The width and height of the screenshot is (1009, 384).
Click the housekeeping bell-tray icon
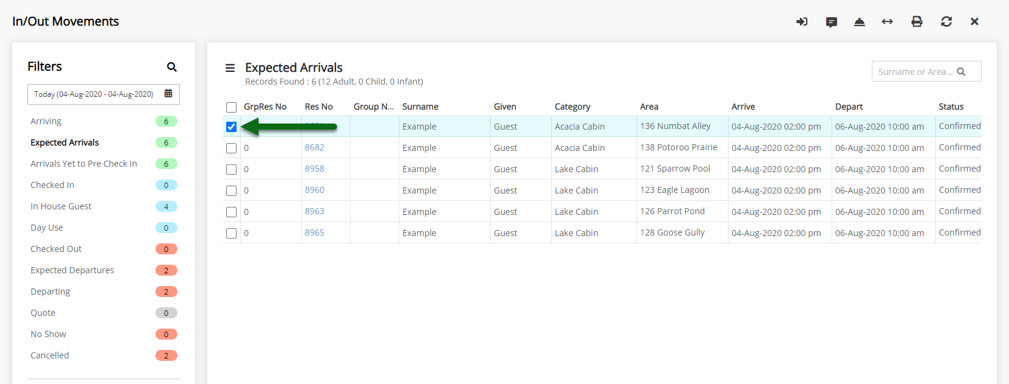click(860, 22)
